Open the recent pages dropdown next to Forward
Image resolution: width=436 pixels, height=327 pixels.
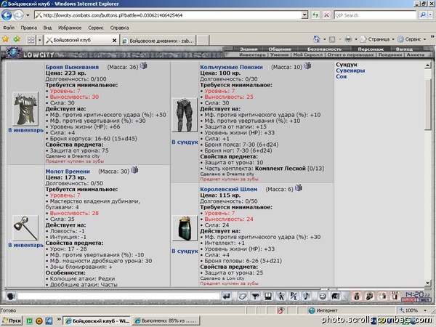pyautogui.click(x=28, y=15)
